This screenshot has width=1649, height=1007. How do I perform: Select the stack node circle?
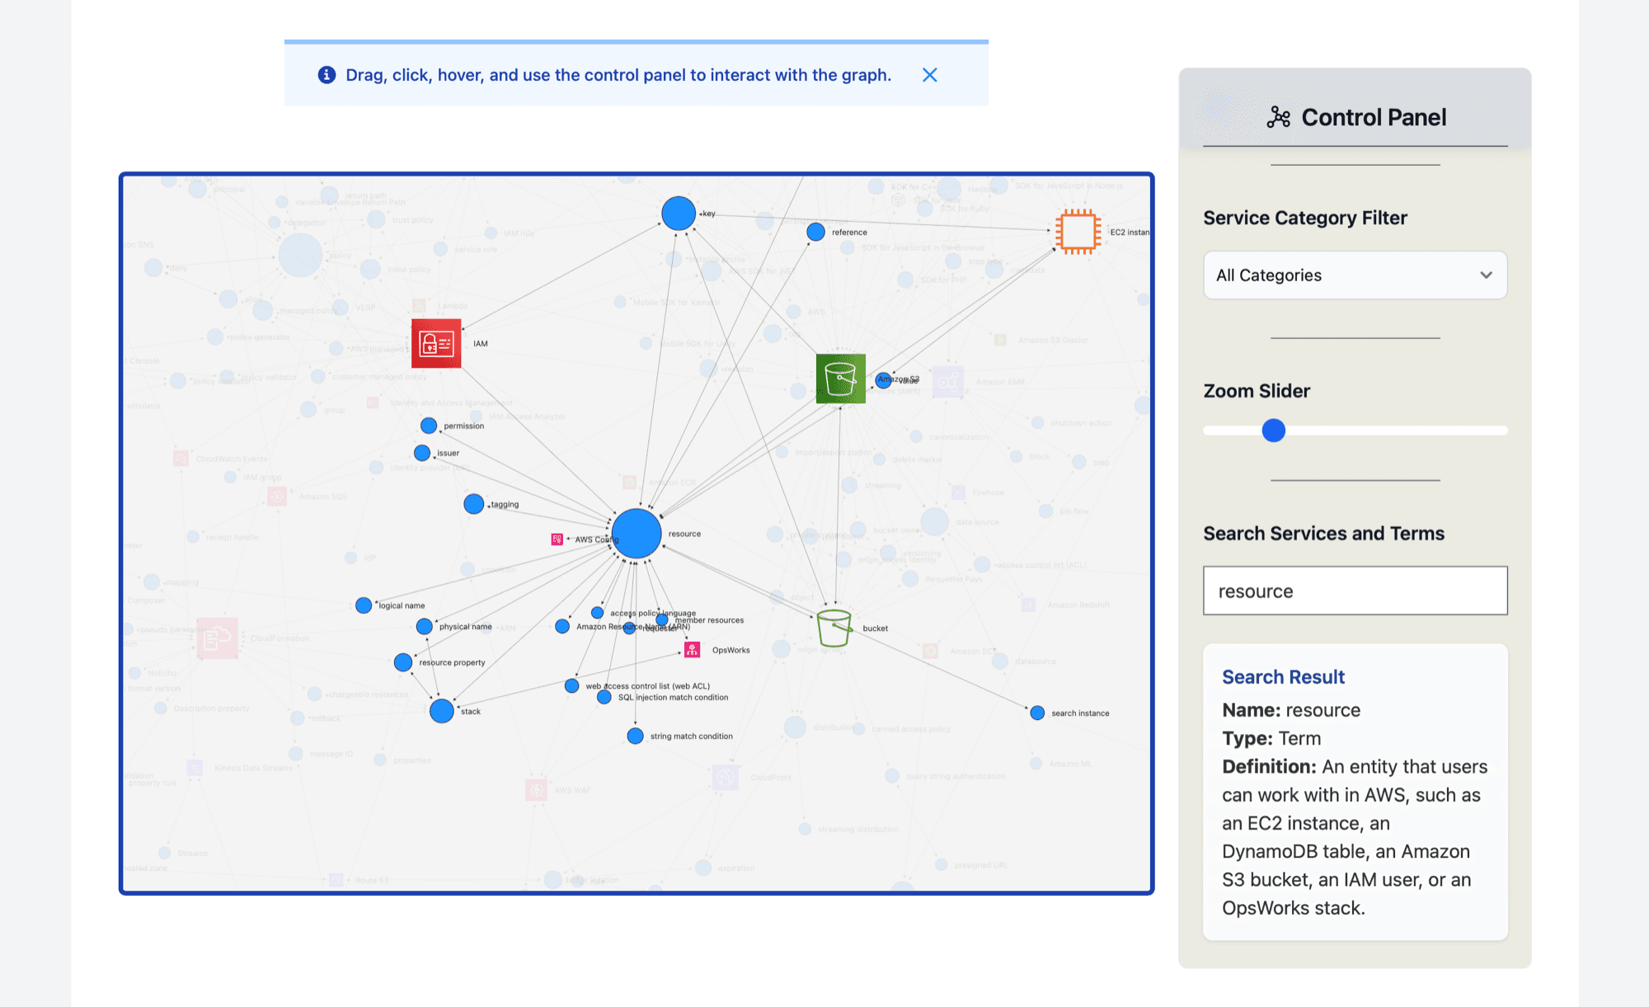(442, 711)
